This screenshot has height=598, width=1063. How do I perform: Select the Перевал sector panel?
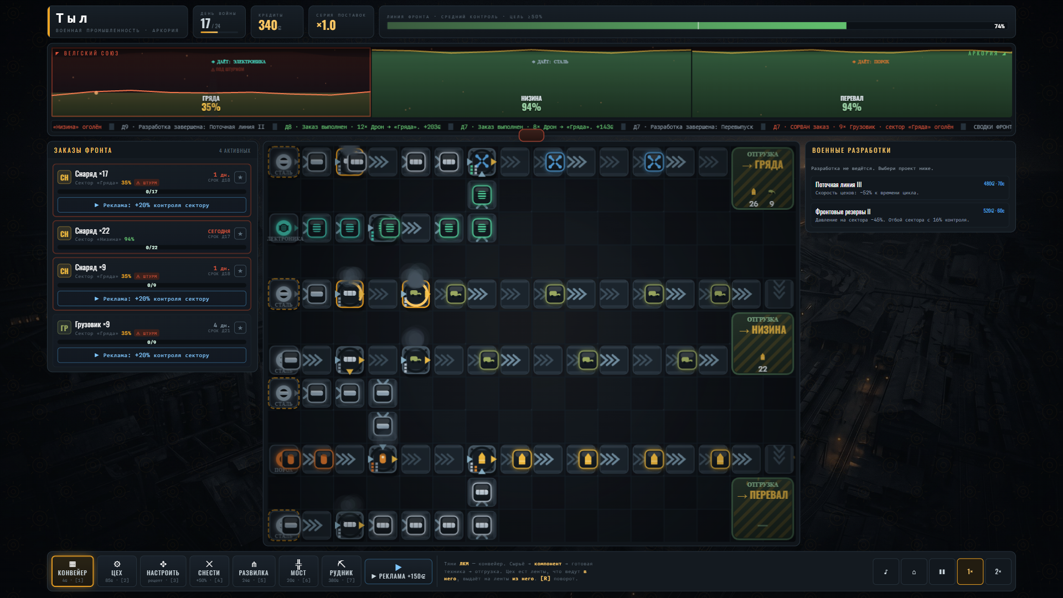852,82
